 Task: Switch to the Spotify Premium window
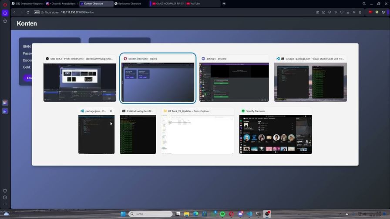pyautogui.click(x=276, y=131)
